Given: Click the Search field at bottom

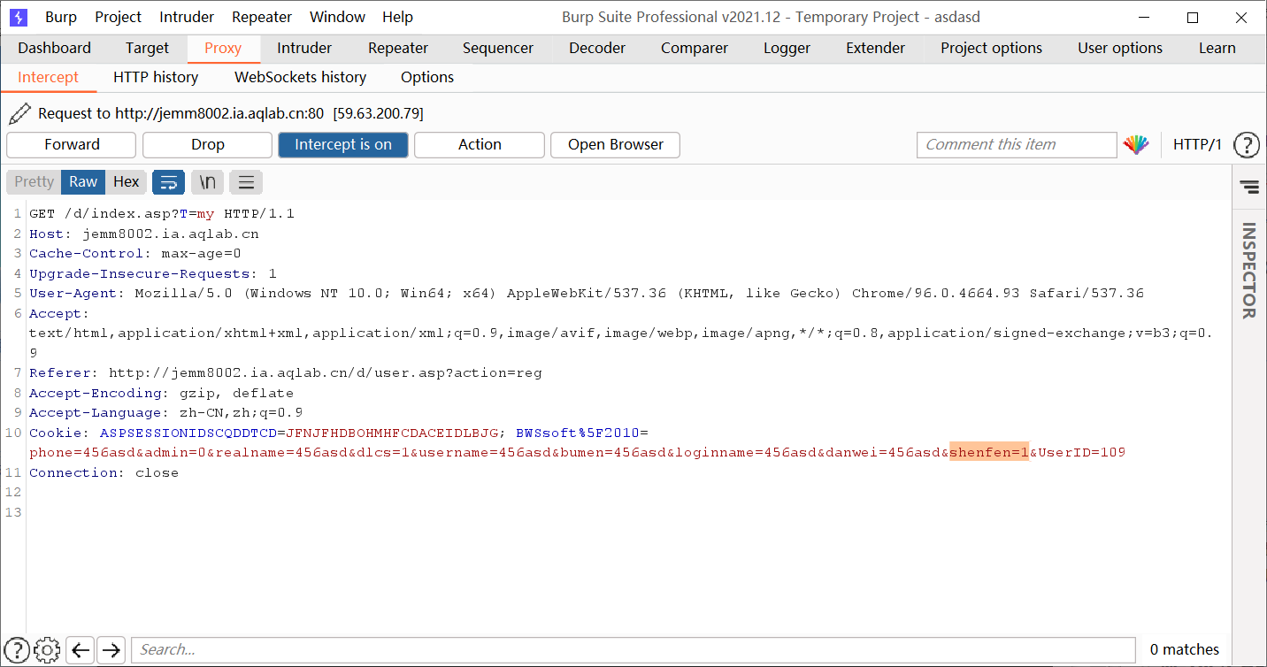Looking at the screenshot, I should coord(633,649).
